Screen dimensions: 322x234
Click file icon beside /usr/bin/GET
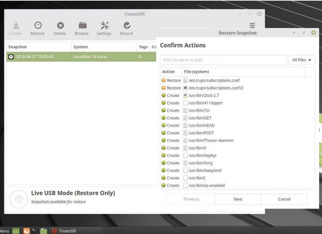pyautogui.click(x=185, y=118)
